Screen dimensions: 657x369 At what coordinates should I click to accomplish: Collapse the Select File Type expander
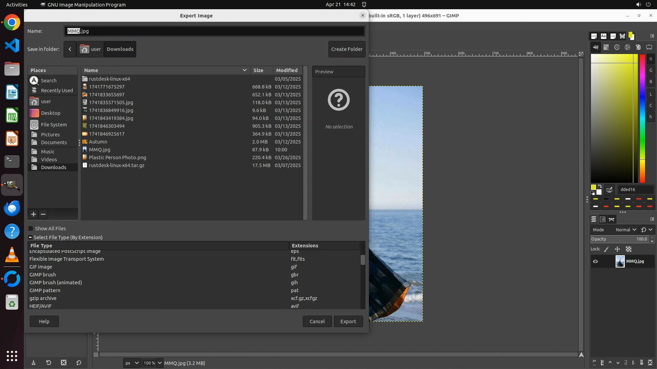(30, 237)
